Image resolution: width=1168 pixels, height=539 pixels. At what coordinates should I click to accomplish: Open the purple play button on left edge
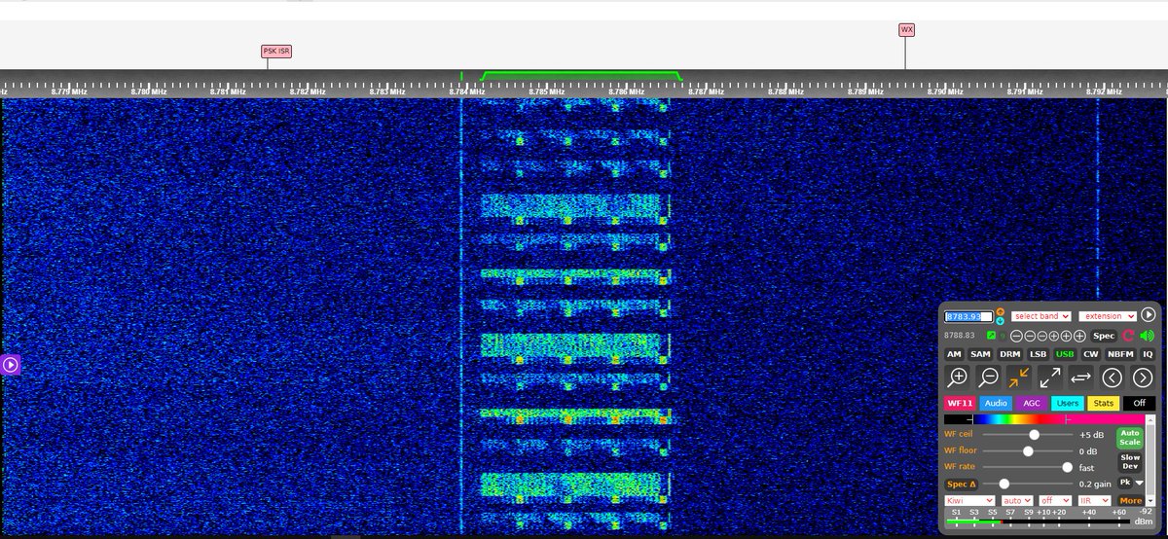tap(10, 365)
